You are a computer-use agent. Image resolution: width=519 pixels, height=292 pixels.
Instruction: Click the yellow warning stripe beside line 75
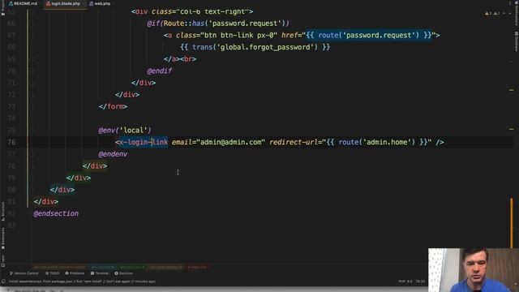[512, 129]
